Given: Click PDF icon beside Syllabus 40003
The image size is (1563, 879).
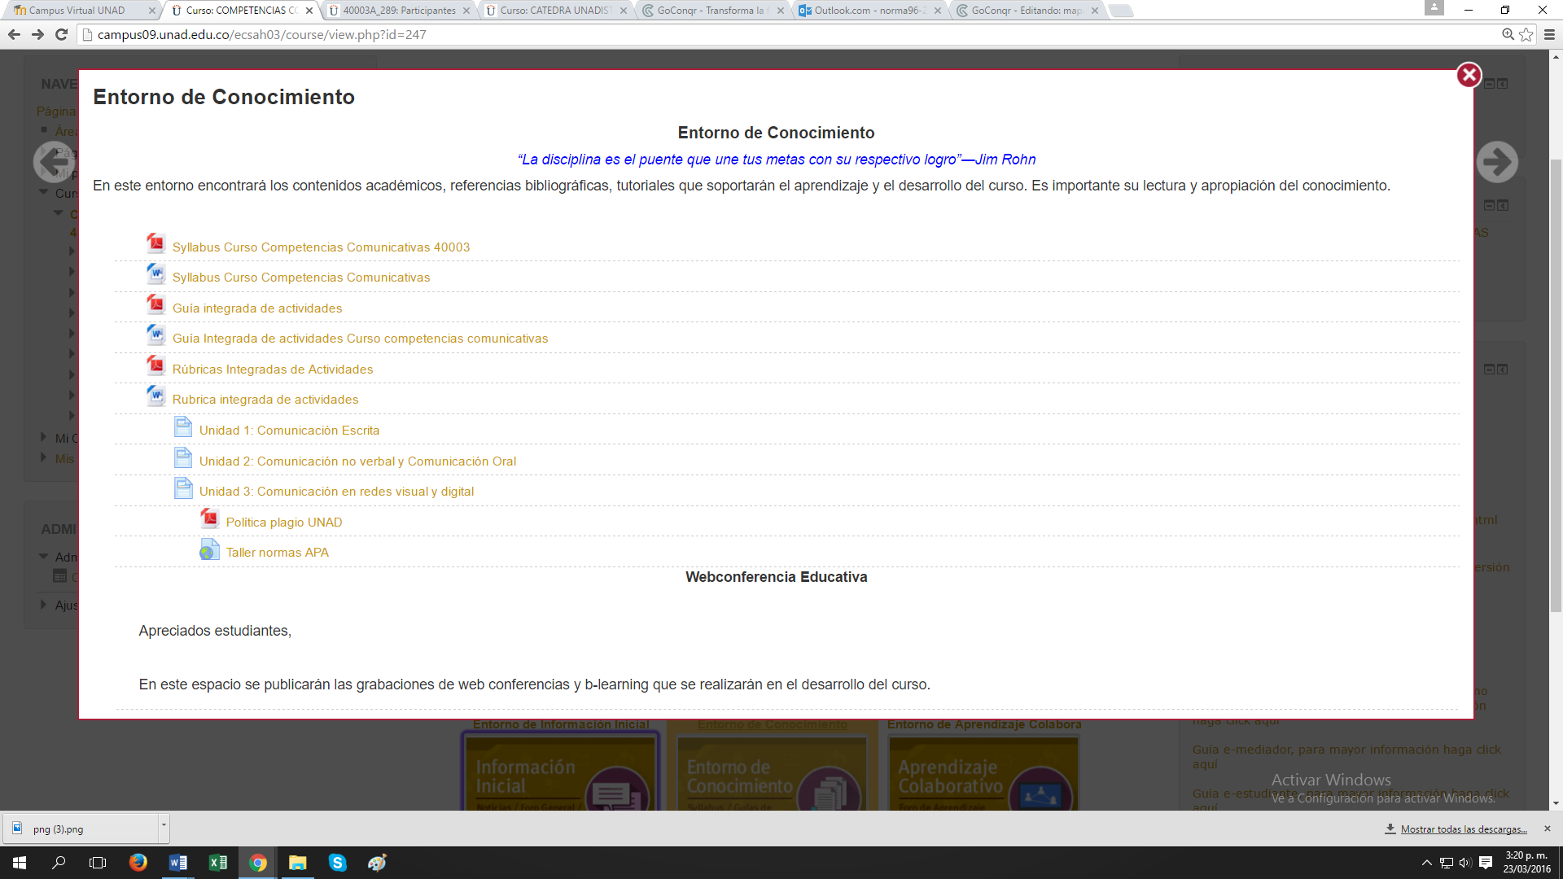Looking at the screenshot, I should tap(155, 243).
